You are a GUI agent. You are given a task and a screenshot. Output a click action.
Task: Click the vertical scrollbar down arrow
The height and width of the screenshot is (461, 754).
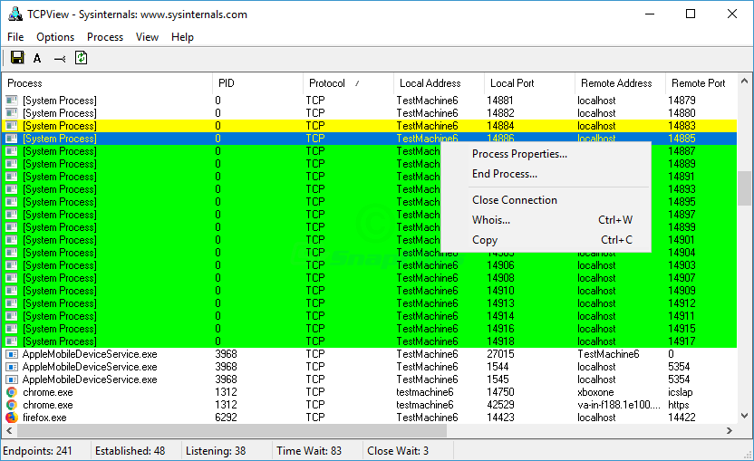click(744, 416)
